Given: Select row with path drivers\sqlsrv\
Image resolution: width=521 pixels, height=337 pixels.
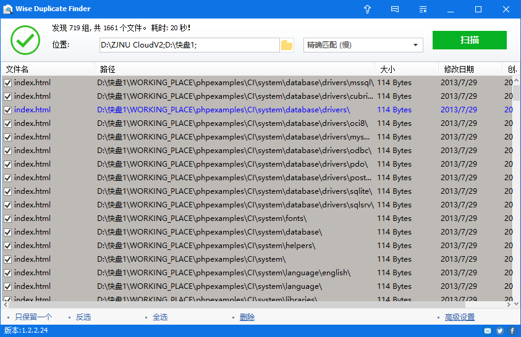Looking at the screenshot, I should click(258, 205).
